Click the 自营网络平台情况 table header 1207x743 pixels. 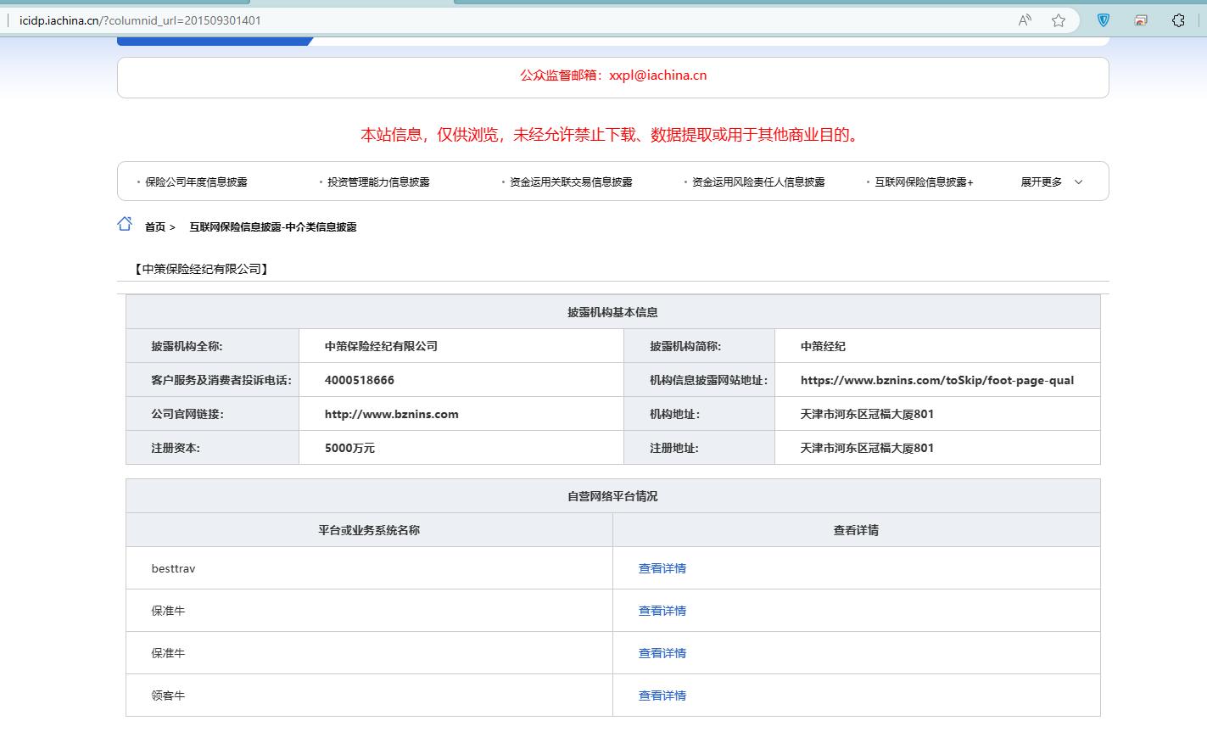(x=612, y=496)
